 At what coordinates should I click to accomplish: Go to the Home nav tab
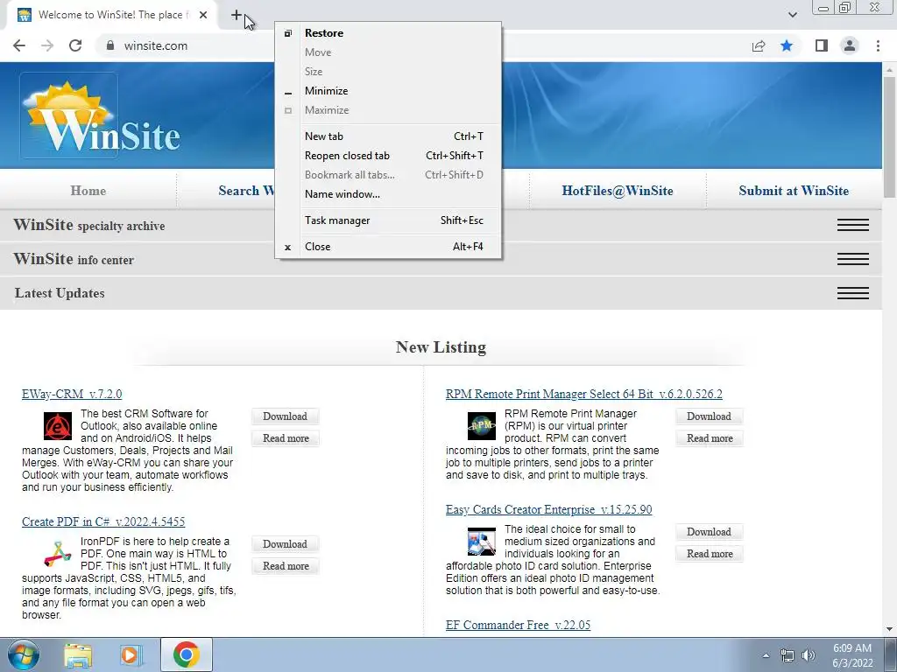88,191
